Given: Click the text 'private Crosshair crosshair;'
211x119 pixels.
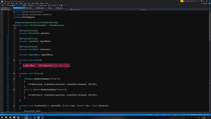Looking at the screenshot, I should (35, 49).
